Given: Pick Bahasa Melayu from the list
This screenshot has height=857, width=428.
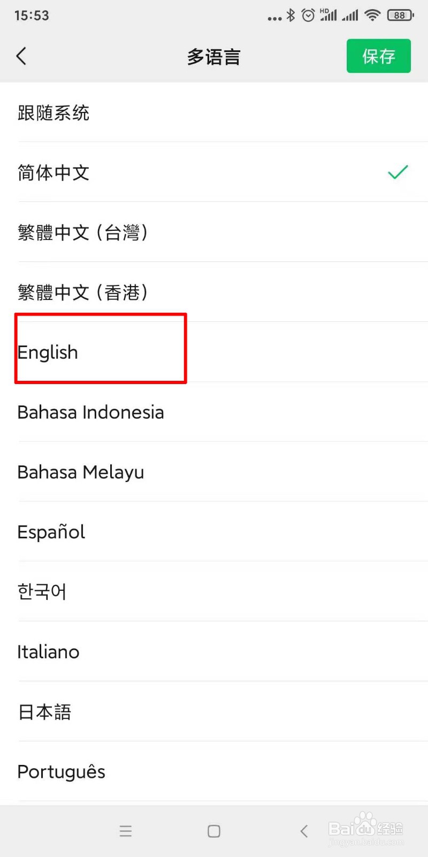Looking at the screenshot, I should [214, 472].
